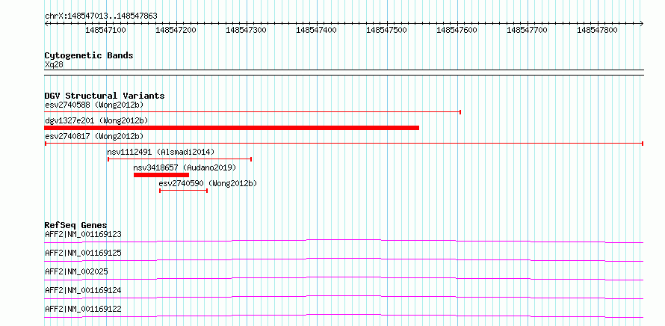Screen dimensions: 665x326
Task: Open variant label esv2740817 (Wong2012b)
Action: [94, 136]
